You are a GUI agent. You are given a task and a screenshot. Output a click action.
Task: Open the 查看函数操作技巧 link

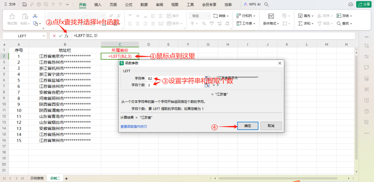(134, 126)
